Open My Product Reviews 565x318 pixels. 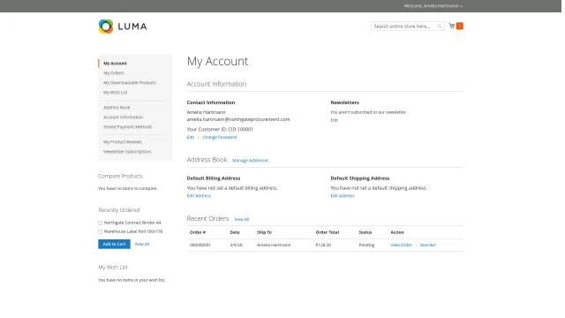[x=123, y=142]
